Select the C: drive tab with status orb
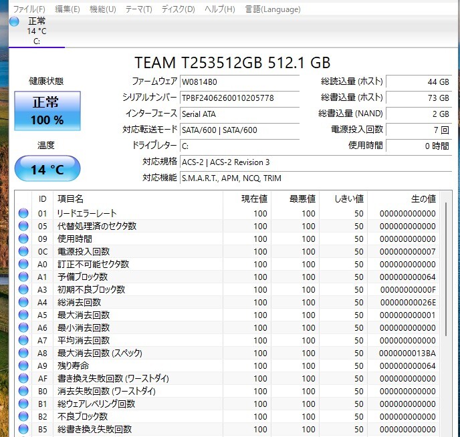460x437 pixels. click(32, 31)
